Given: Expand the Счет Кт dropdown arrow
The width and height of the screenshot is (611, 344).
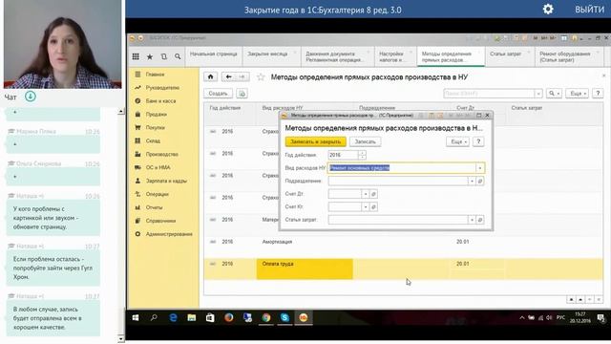Looking at the screenshot, I should pyautogui.click(x=365, y=206).
